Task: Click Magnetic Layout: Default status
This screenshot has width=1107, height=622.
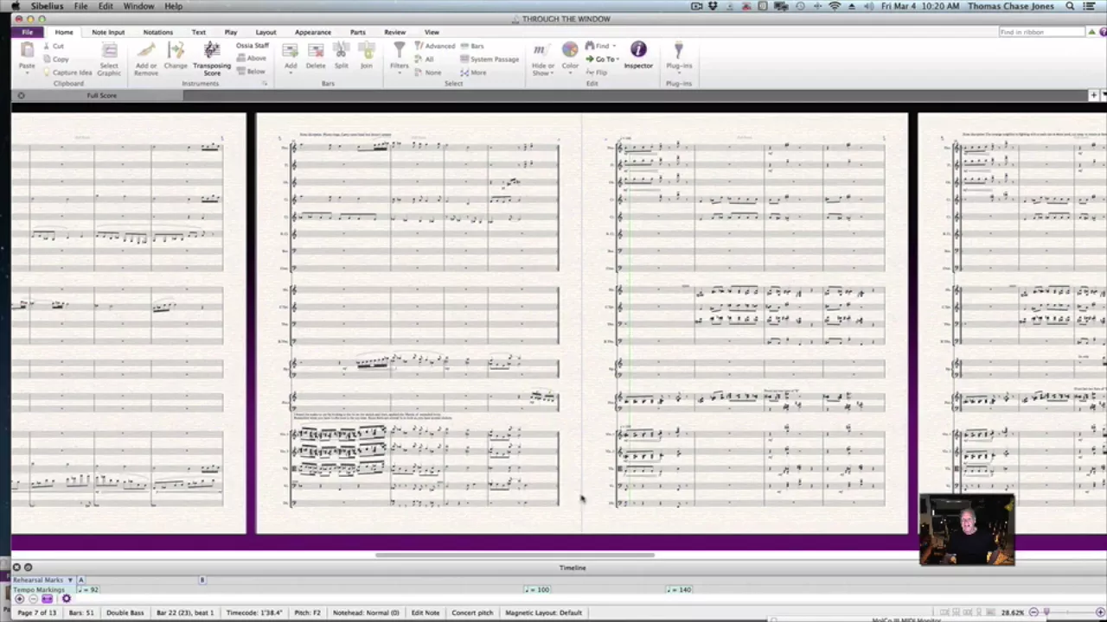Action: (x=543, y=612)
